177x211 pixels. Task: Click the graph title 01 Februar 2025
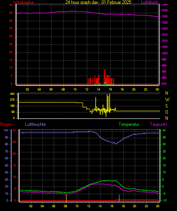click(x=116, y=2)
